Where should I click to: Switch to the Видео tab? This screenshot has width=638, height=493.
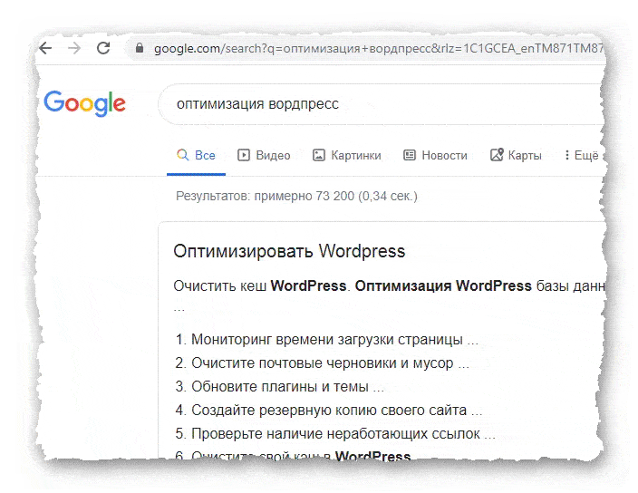tap(264, 155)
